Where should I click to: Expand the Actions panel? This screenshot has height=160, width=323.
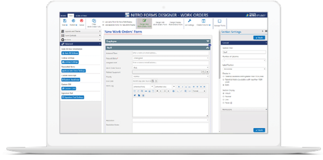[80, 40]
